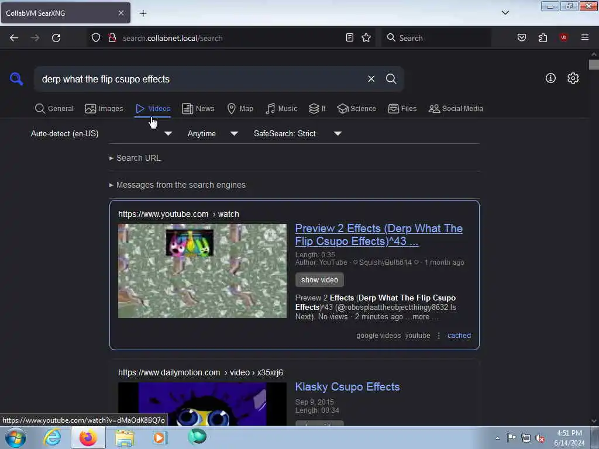Bookmark this page with the star icon
Screen dimensions: 599x449
tap(366, 37)
